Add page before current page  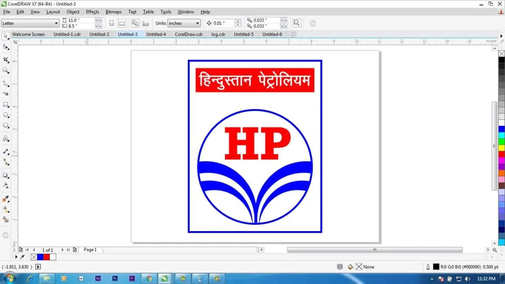[21, 250]
